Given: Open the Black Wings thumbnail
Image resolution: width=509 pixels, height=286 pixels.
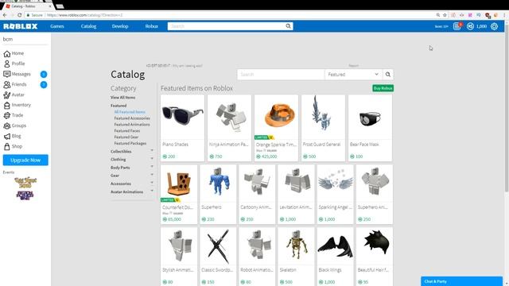Looking at the screenshot, I should coord(335,246).
